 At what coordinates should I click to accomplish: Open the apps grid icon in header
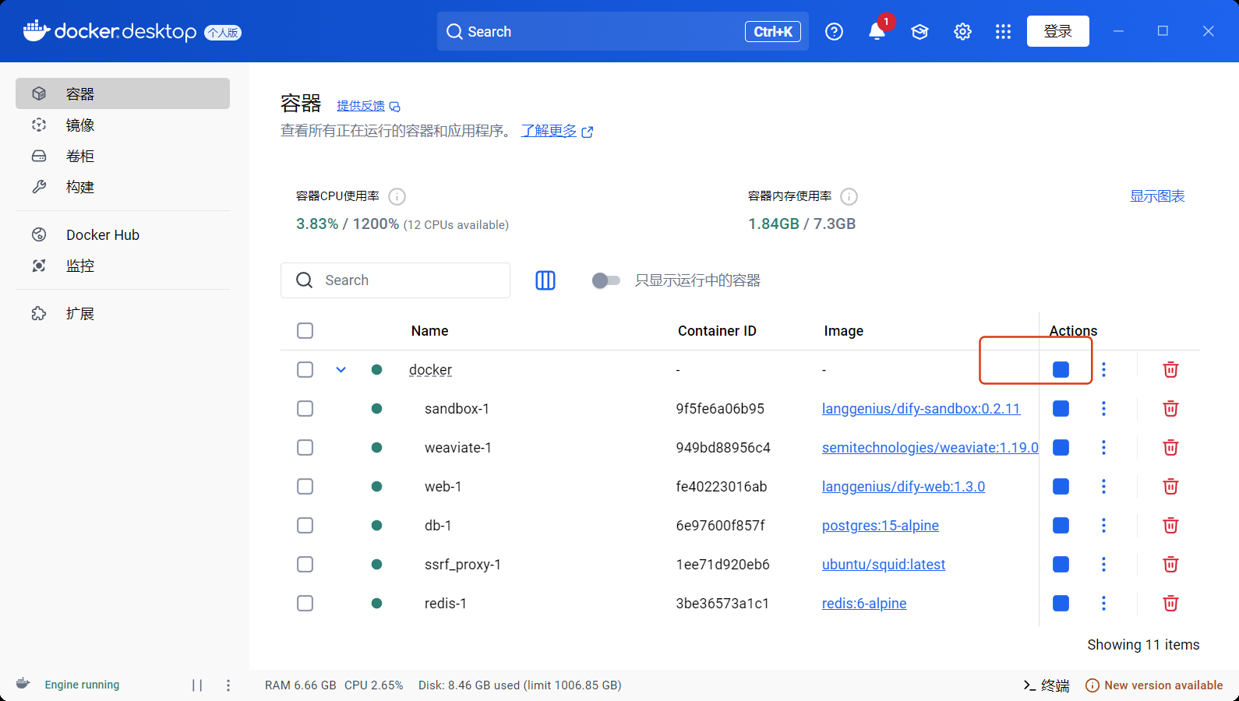click(1003, 32)
